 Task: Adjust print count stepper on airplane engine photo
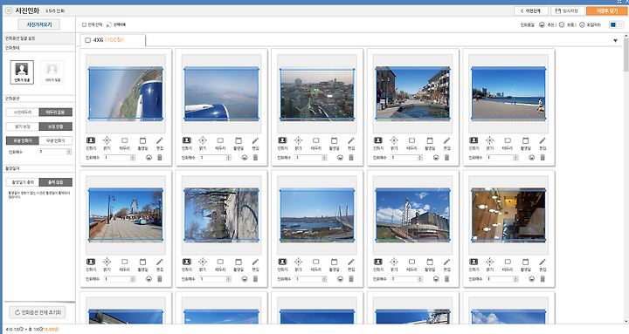pyautogui.click(x=133, y=158)
